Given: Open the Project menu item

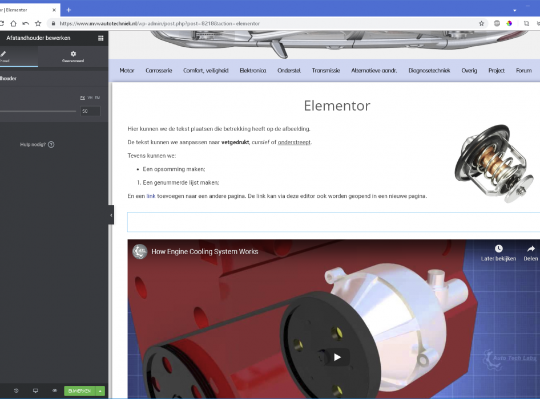Looking at the screenshot, I should click(x=496, y=71).
